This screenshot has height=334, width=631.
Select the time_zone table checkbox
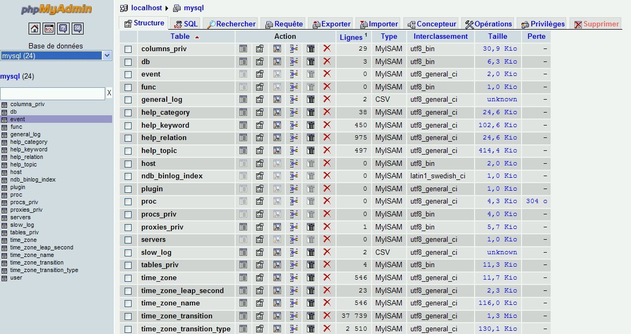coord(128,279)
